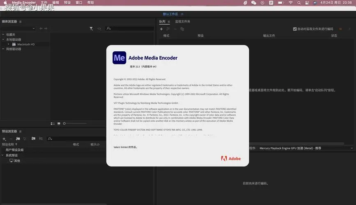Click the queue 输出文件 column header

point(269,36)
